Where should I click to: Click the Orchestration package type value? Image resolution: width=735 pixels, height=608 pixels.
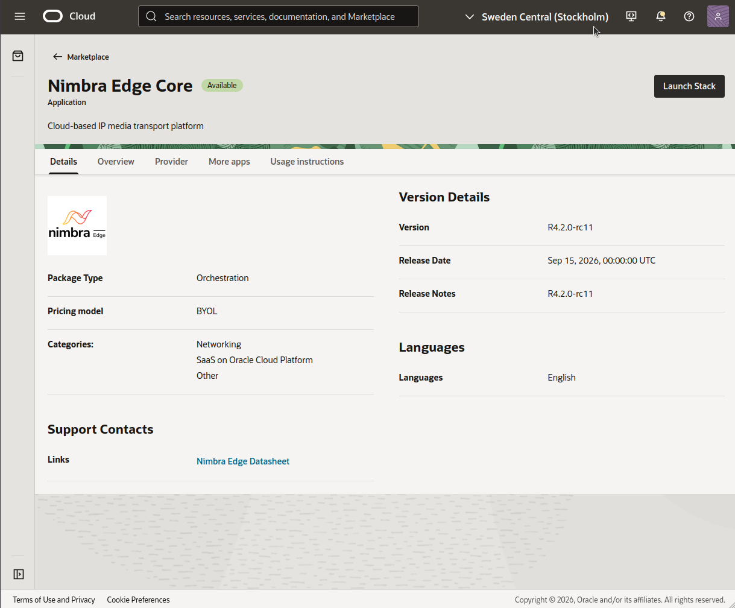pyautogui.click(x=222, y=278)
